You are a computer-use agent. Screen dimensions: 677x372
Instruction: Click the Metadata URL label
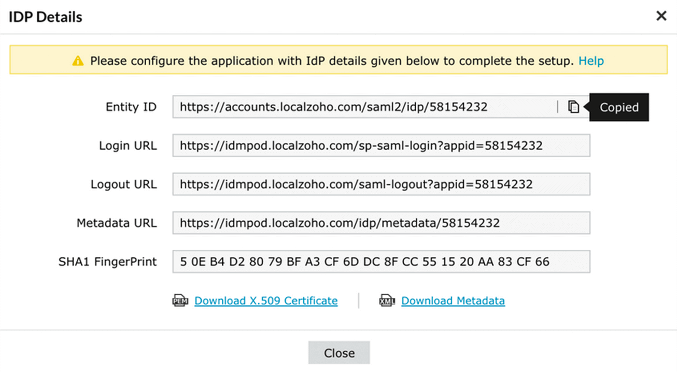(x=116, y=223)
